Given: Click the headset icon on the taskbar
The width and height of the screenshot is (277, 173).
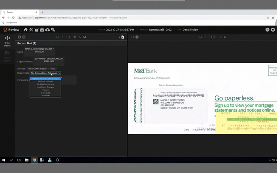Looking at the screenshot, I should (57, 160).
